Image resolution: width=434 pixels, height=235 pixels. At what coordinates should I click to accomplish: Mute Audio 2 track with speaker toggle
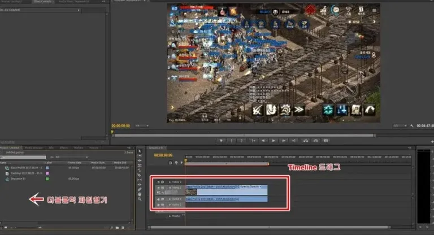[159, 205]
